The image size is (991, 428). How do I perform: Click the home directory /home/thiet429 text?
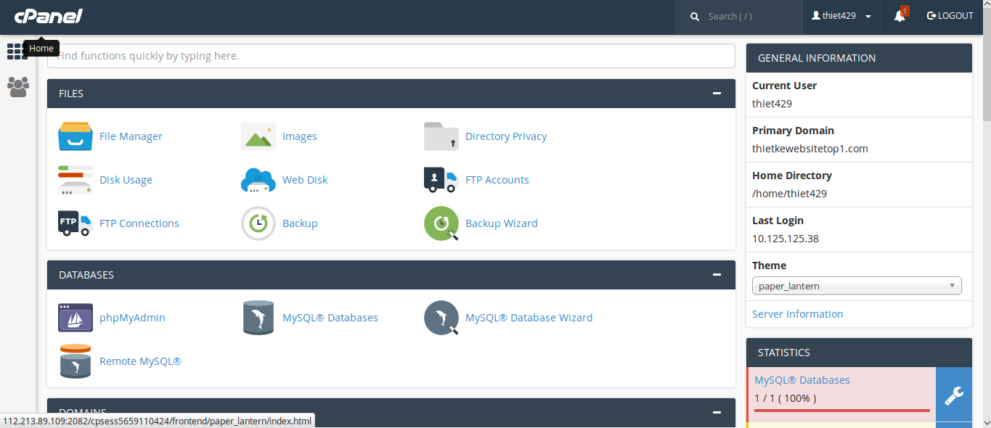(x=789, y=194)
